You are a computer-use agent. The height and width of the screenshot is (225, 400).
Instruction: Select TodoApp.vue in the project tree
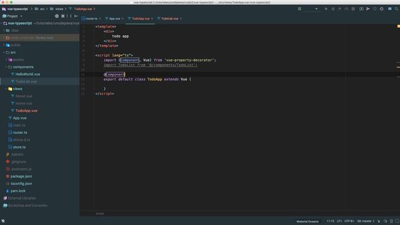coord(26,111)
